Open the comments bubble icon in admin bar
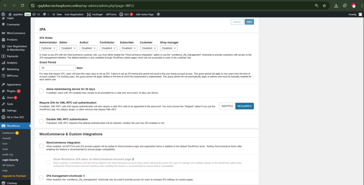This screenshot has width=364, height=185. 44,14
